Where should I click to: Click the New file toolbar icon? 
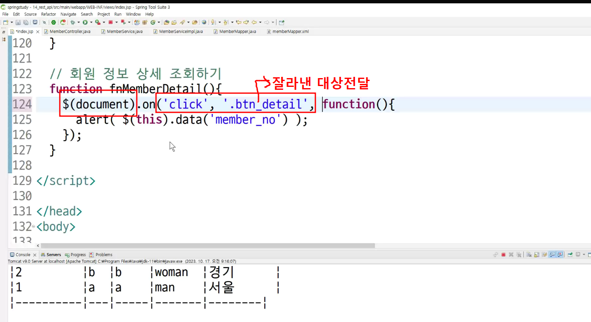point(5,22)
